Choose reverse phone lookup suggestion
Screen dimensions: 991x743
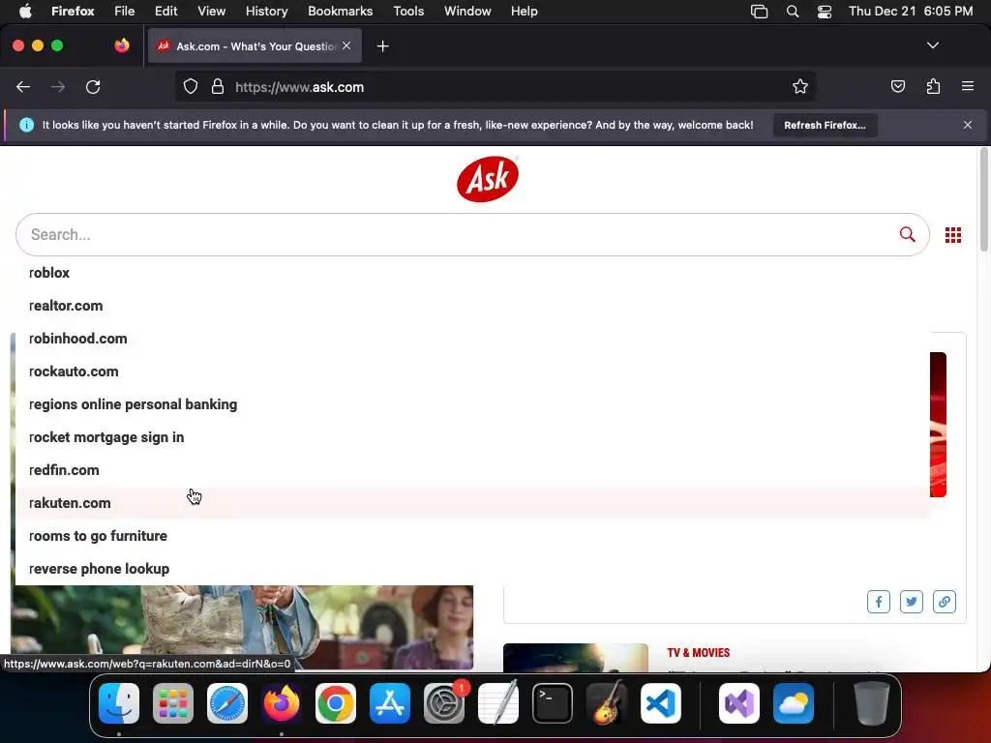coord(472,569)
